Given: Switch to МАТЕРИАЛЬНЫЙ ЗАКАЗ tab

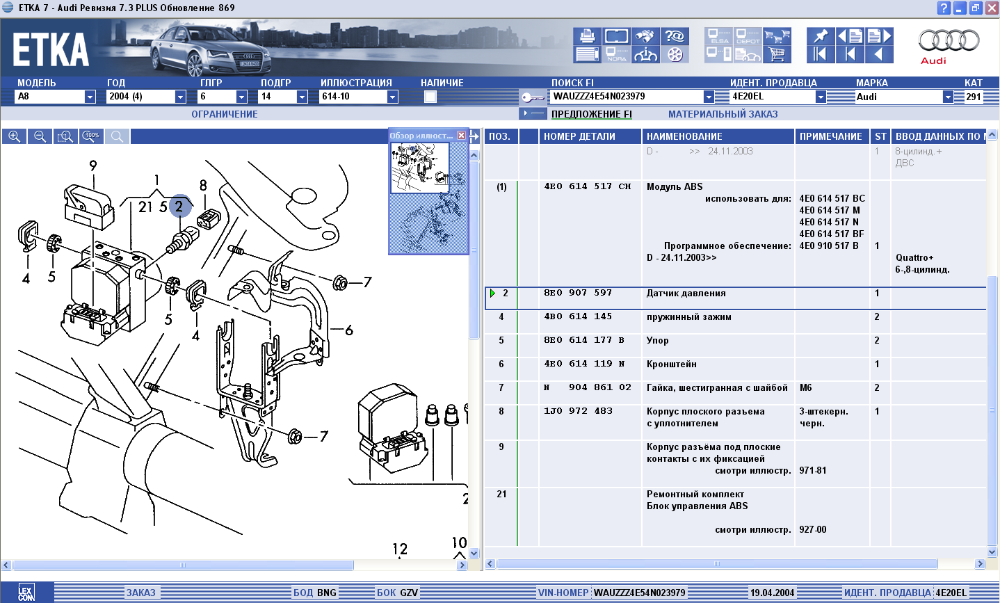Looking at the screenshot, I should 723,114.
